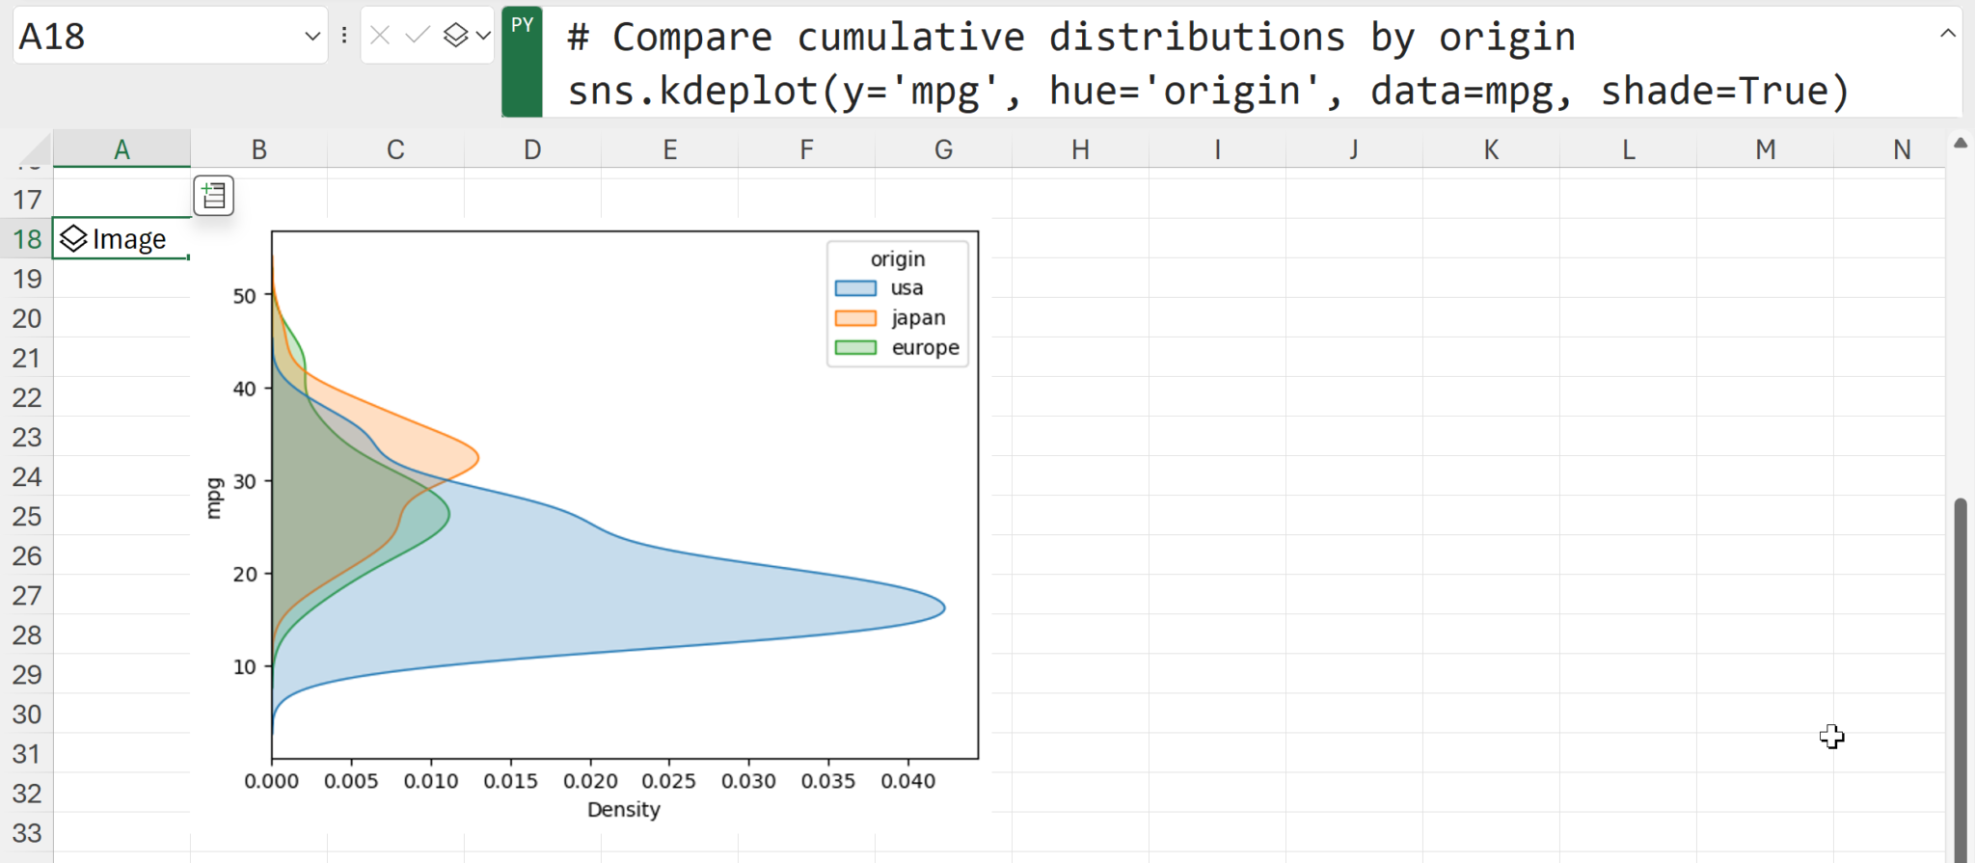Click the Select All corner triangle
1975x863 pixels.
(x=35, y=149)
